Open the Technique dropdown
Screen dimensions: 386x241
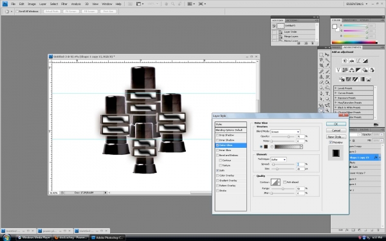point(279,159)
